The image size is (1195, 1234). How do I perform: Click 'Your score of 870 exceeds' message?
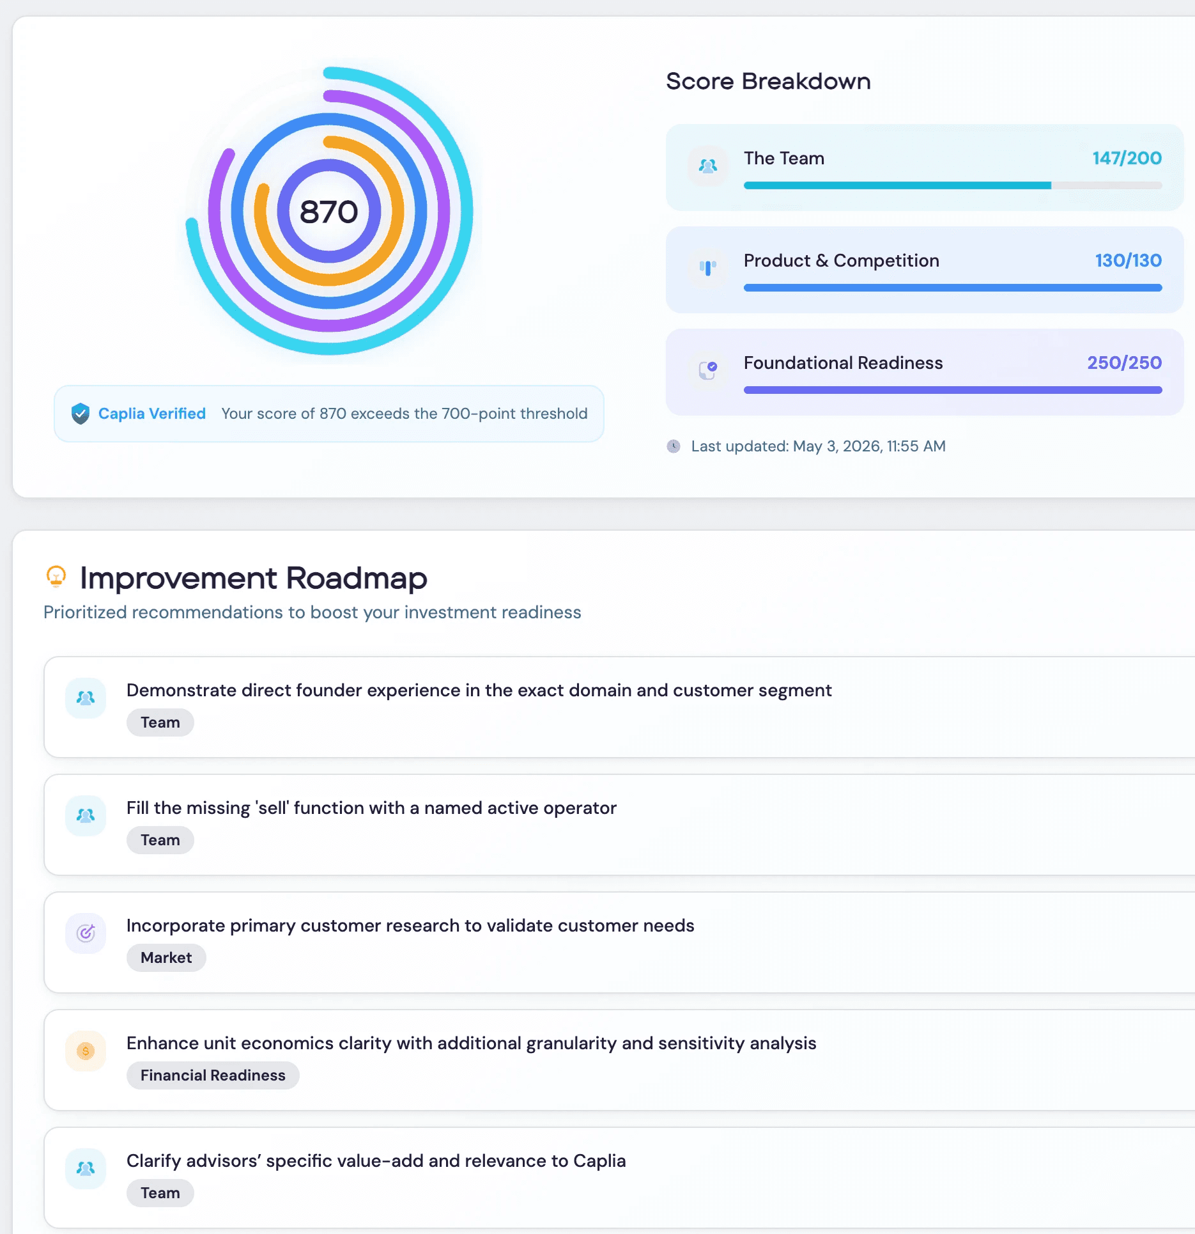tap(405, 414)
